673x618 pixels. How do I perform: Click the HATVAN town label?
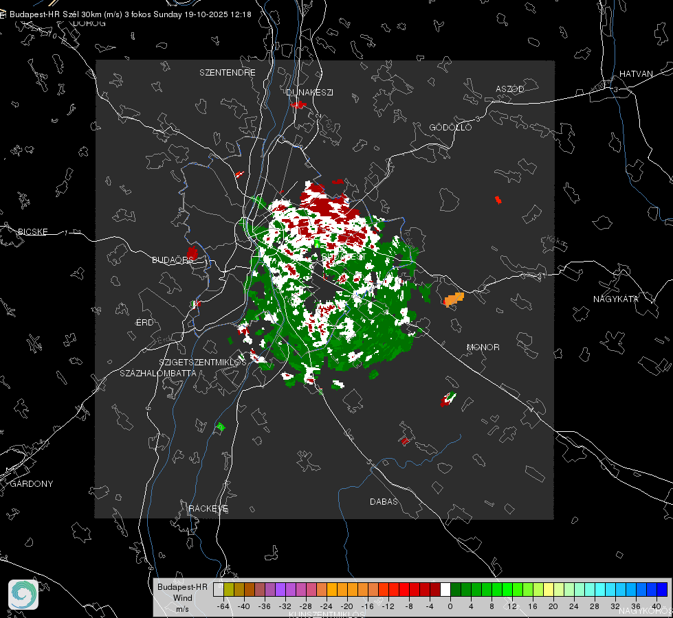tap(636, 73)
